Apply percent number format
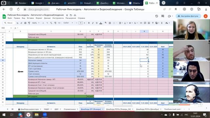 (x=47, y=23)
